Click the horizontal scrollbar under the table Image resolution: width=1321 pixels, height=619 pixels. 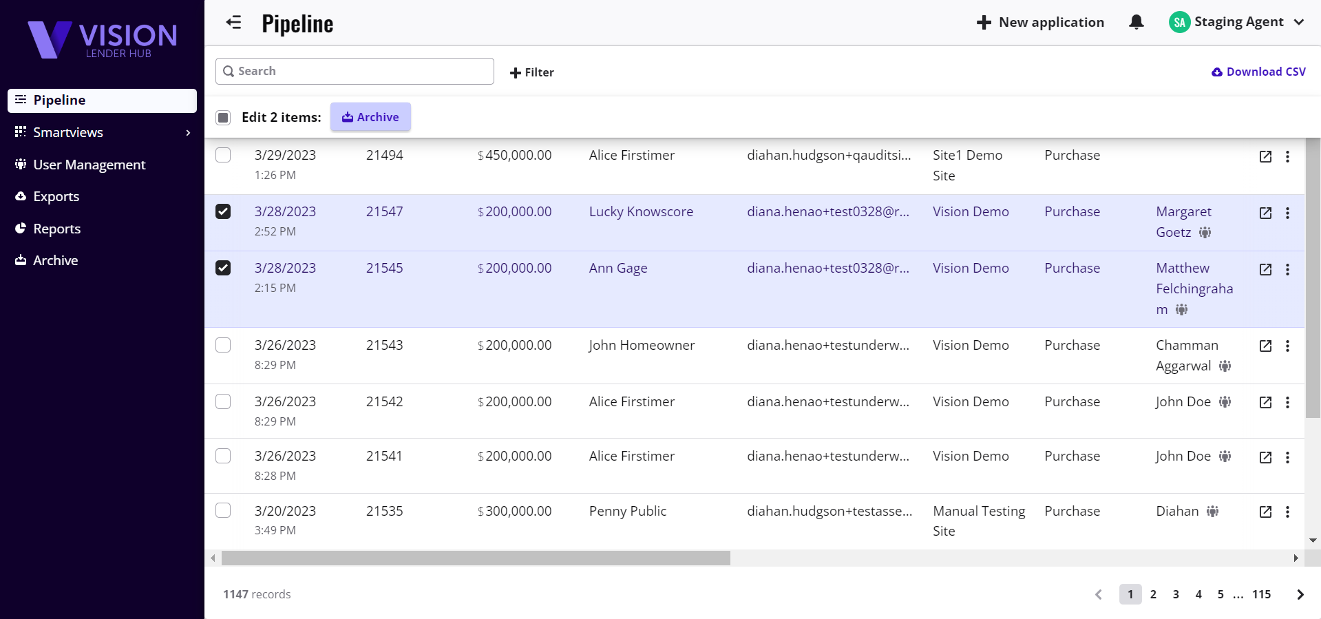475,558
